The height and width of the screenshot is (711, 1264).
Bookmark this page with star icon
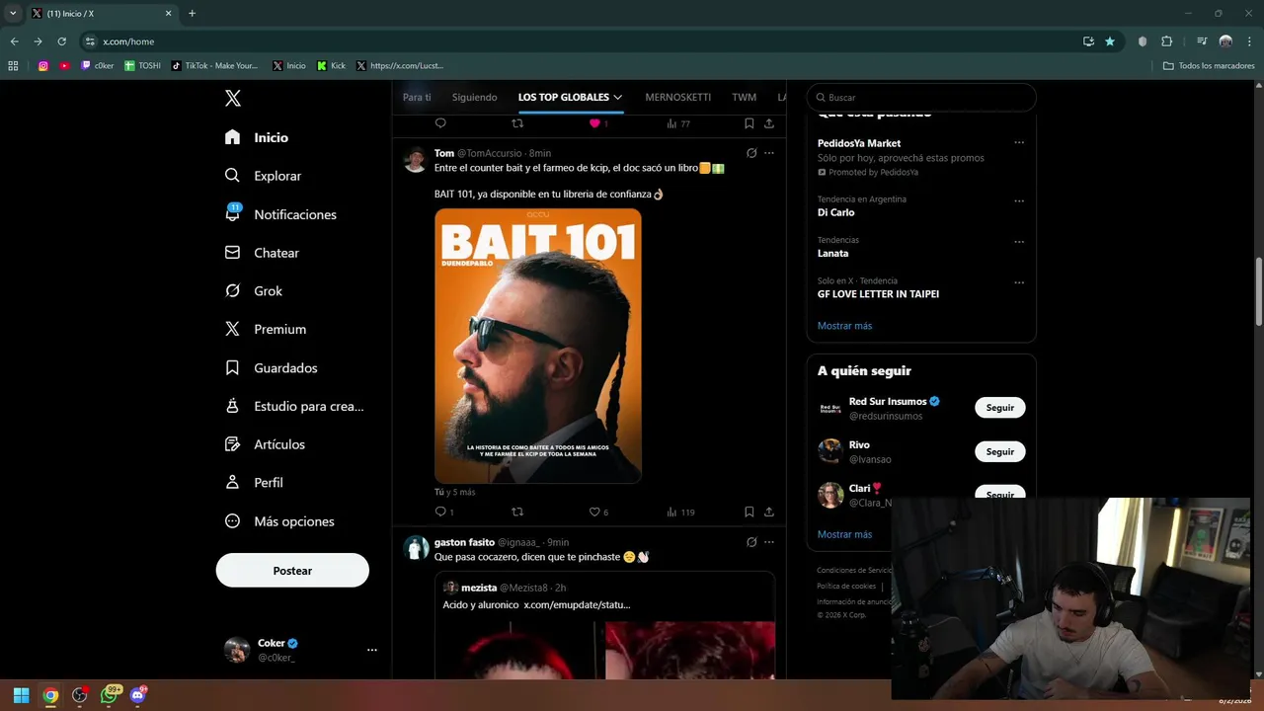pyautogui.click(x=1110, y=41)
